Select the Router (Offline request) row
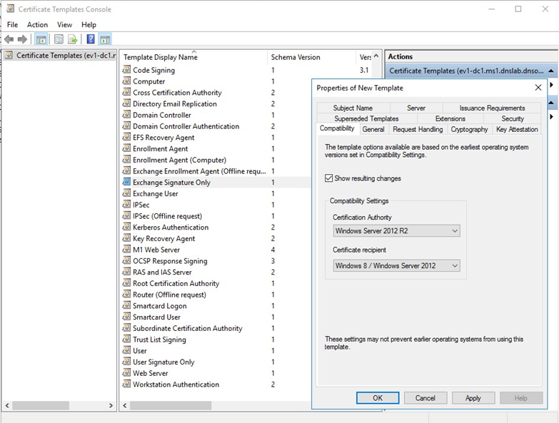The image size is (559, 423). (x=216, y=295)
